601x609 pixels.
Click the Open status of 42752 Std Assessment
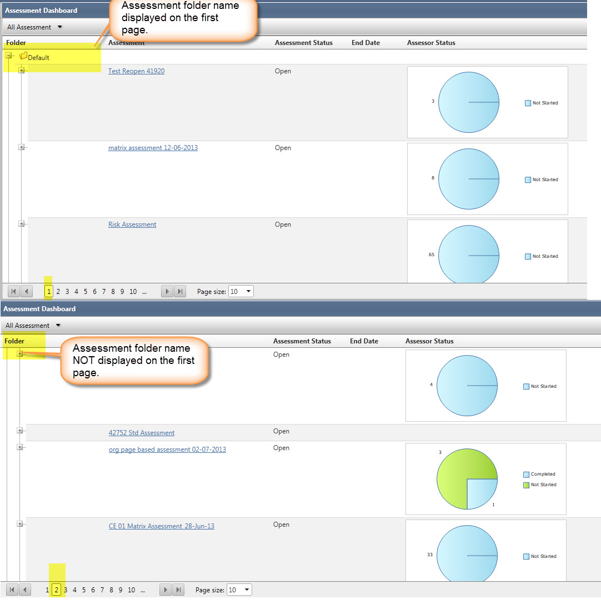[x=282, y=431]
